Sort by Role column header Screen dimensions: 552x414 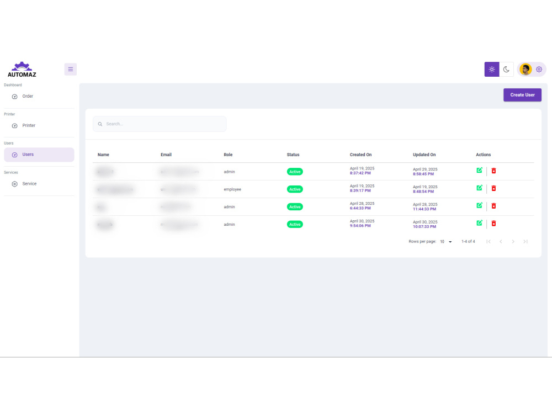(x=228, y=155)
